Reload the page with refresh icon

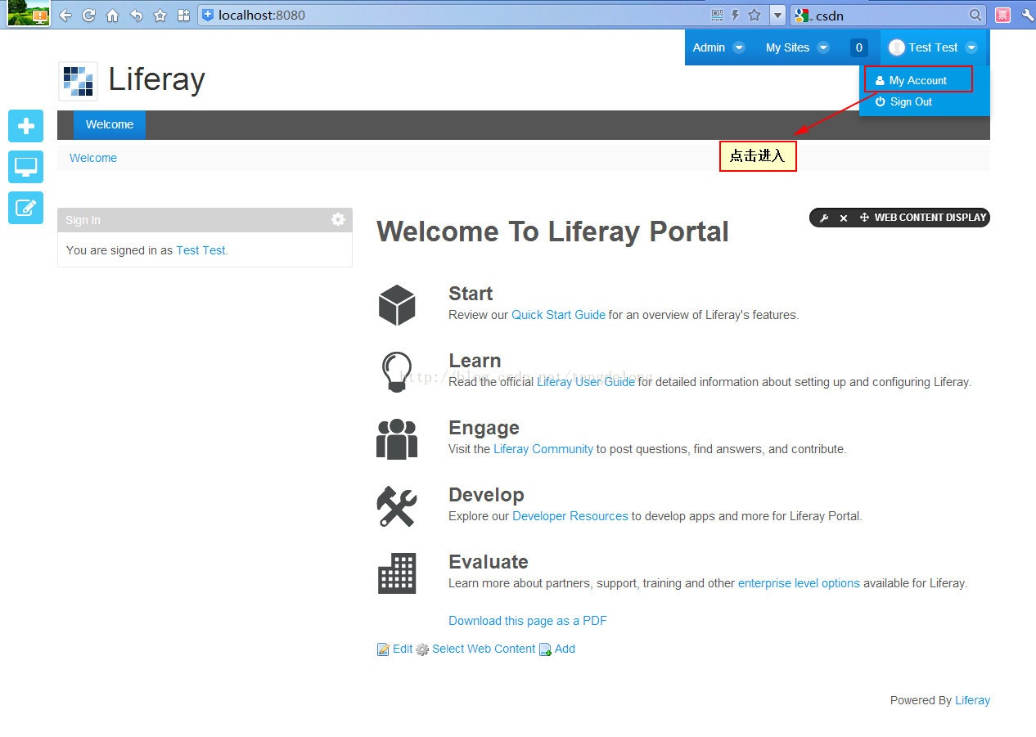pyautogui.click(x=89, y=16)
